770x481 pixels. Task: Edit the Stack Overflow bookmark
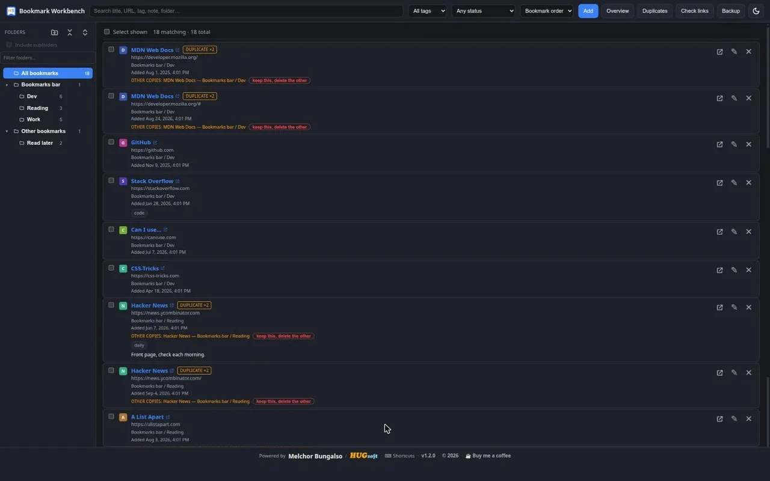(734, 183)
